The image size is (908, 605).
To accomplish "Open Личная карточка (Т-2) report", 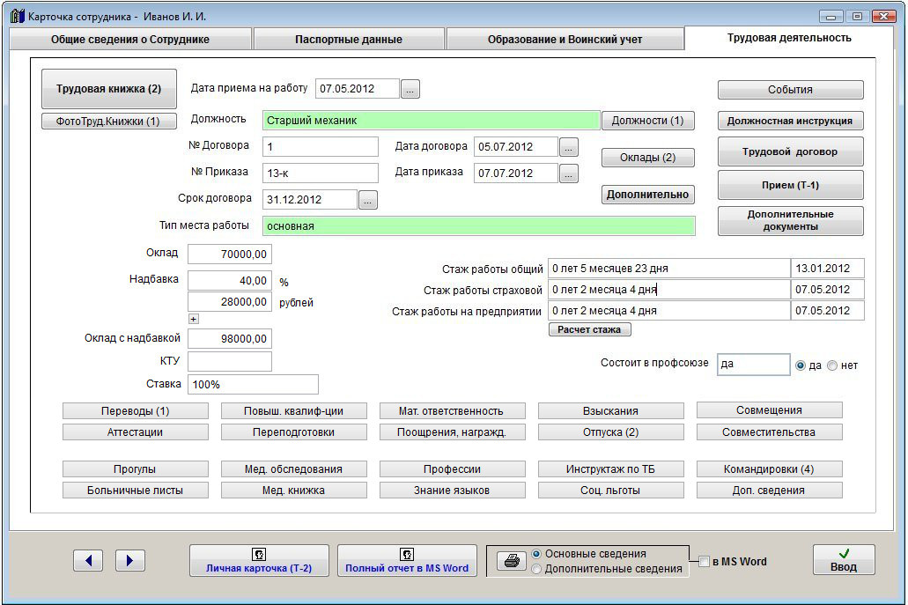I will [259, 561].
